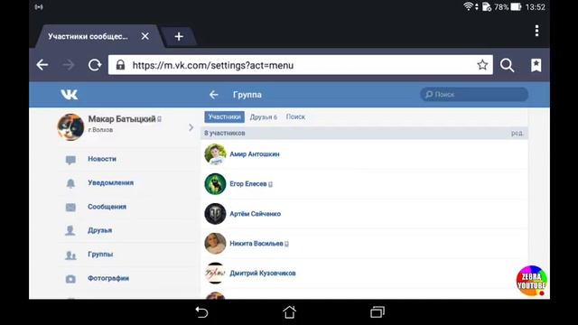Open Сообщения in sidebar
The width and height of the screenshot is (578, 325).
[x=107, y=207]
